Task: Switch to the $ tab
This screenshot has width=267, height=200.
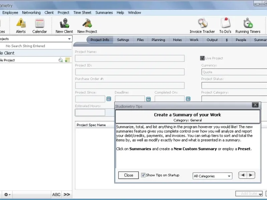Action: tap(227, 40)
